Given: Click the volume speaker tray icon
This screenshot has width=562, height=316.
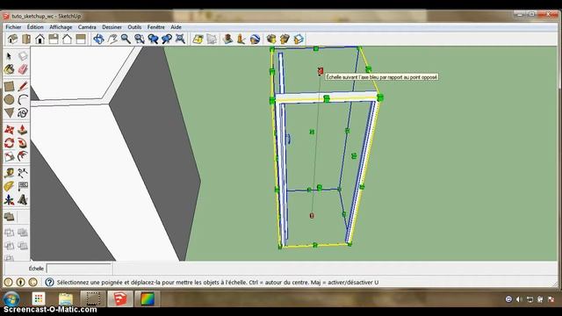Looking at the screenshot, I should tap(519, 299).
